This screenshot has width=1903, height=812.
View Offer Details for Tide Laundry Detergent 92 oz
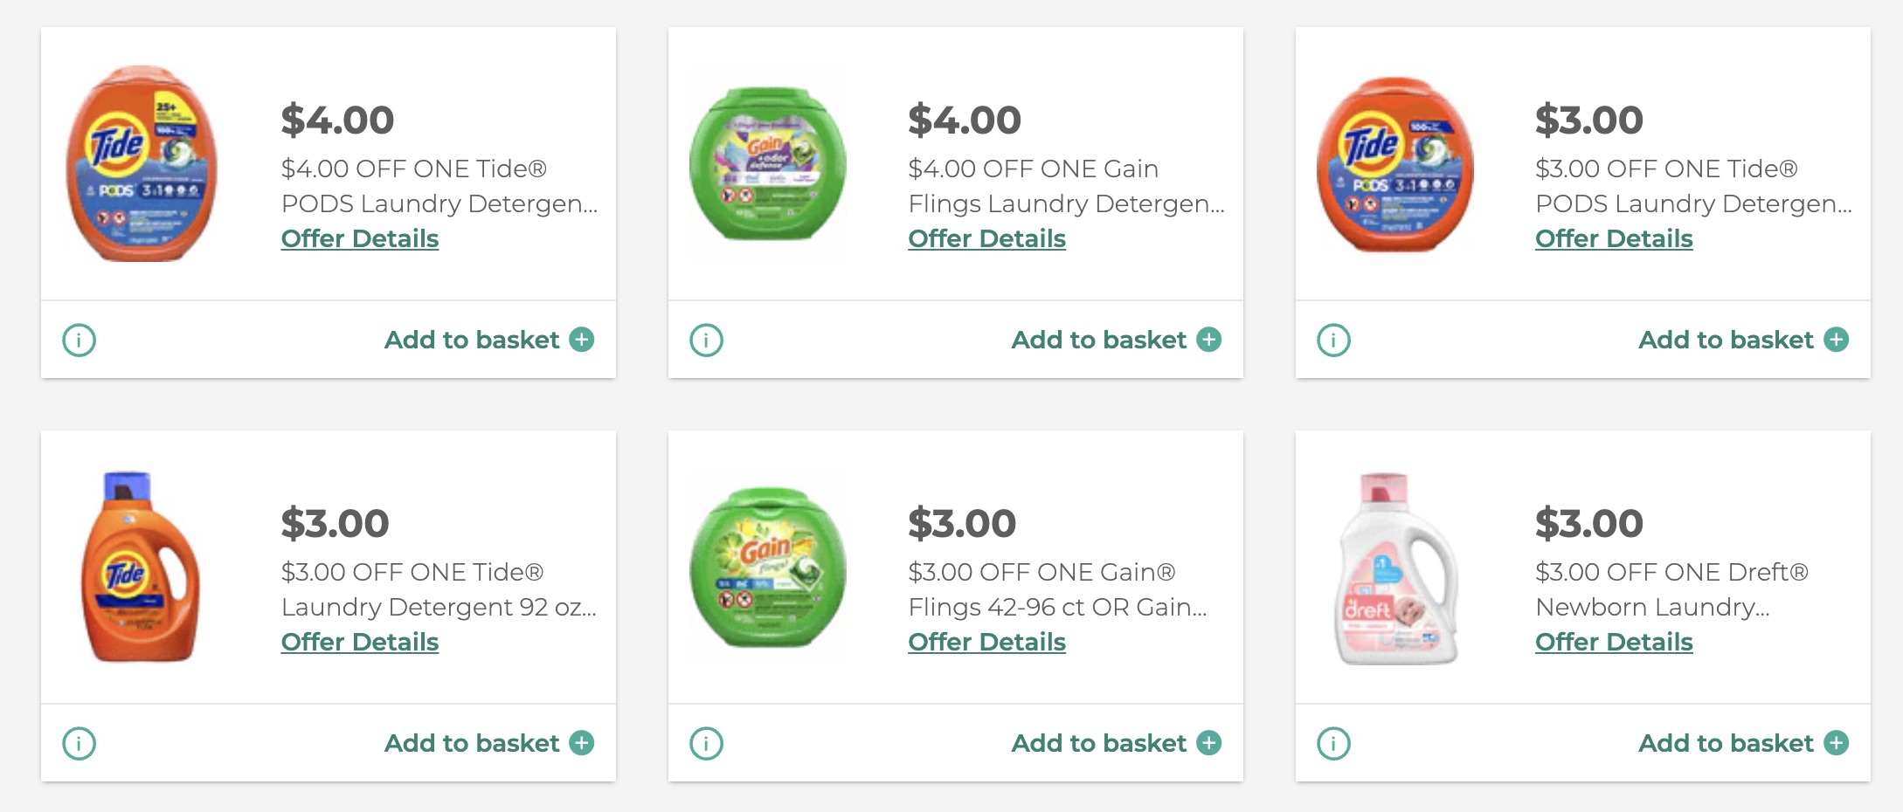coord(360,642)
